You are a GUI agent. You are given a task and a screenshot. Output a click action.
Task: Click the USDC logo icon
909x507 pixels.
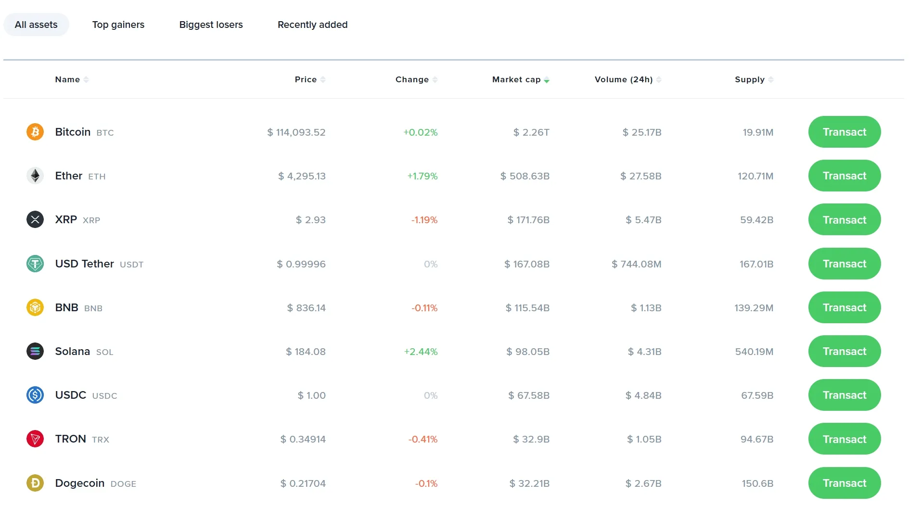pos(35,395)
